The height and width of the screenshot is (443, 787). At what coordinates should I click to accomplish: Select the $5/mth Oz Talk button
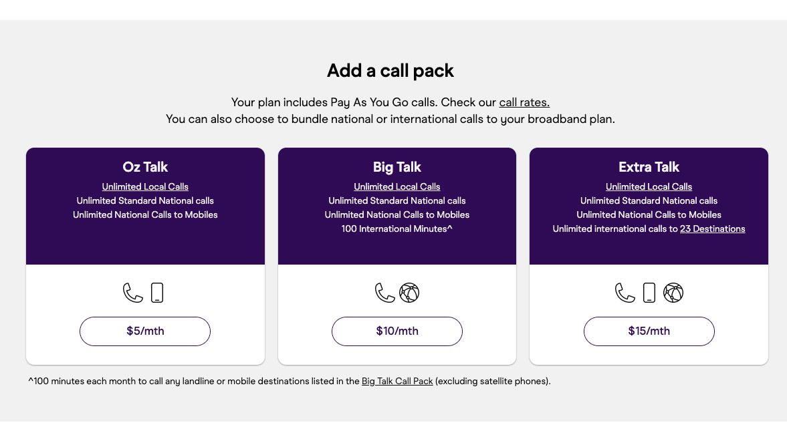[145, 331]
